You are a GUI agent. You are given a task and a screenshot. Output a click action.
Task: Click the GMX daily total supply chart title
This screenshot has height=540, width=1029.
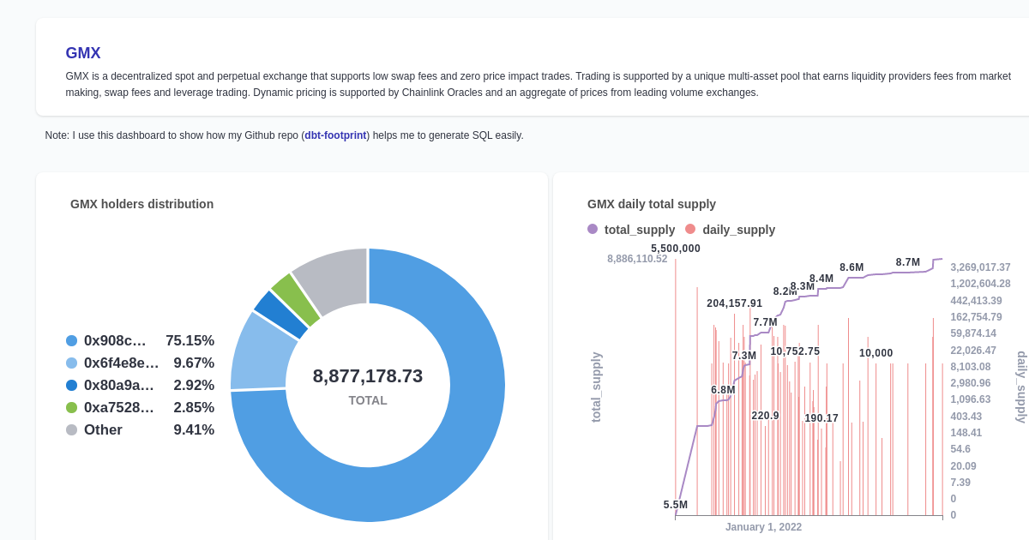click(x=651, y=204)
